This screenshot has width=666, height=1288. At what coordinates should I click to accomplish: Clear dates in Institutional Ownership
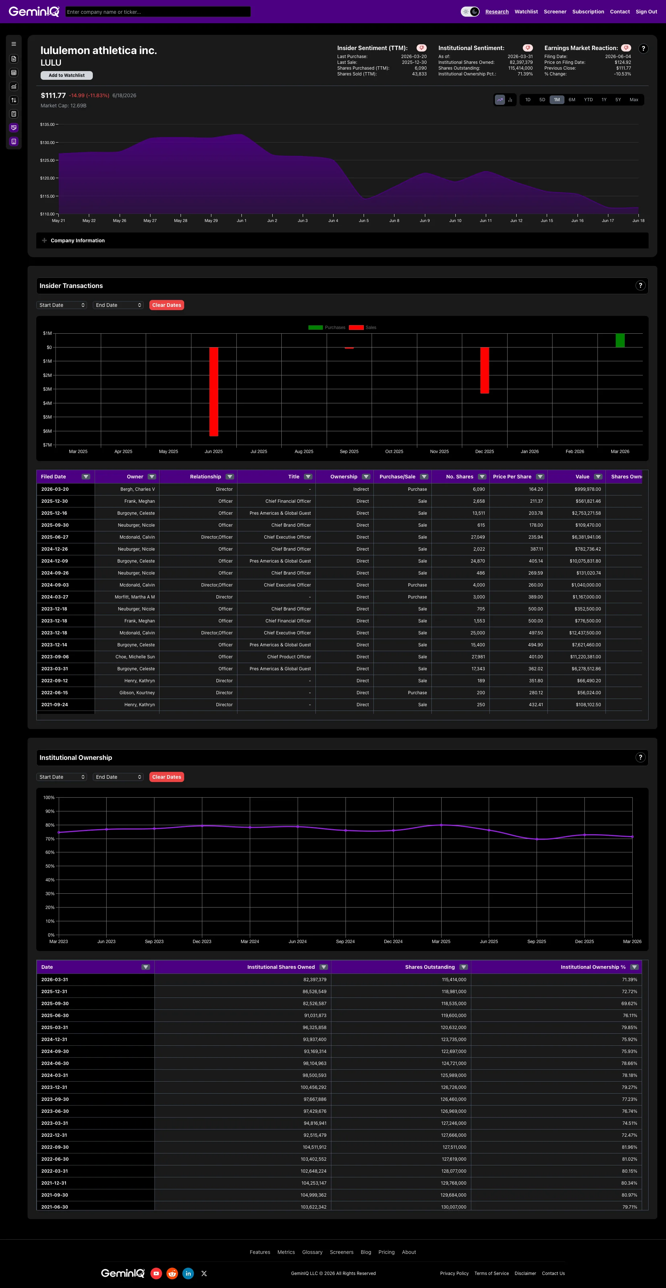coord(166,777)
